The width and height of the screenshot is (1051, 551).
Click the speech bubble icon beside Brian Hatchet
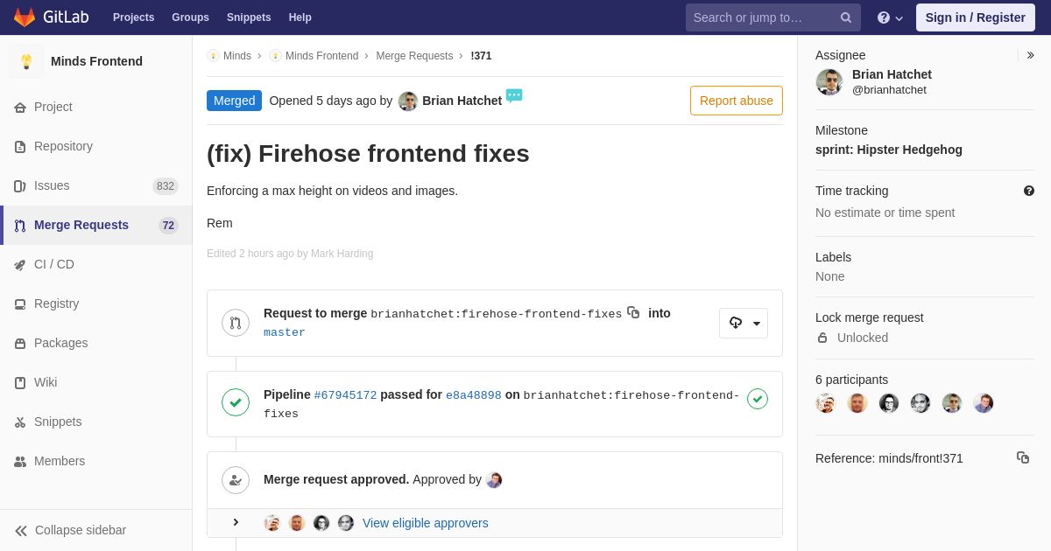click(x=514, y=95)
